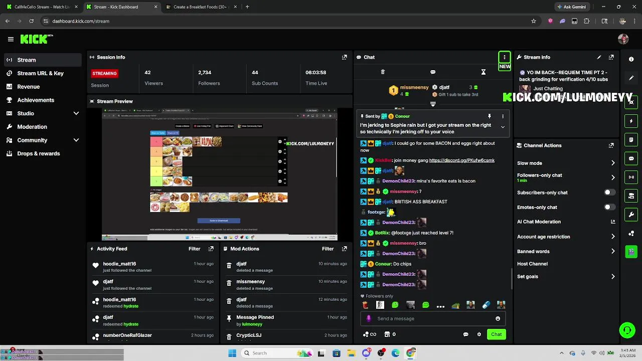Click Host Channel action
Screen dimensions: 642x361
tap(532, 264)
